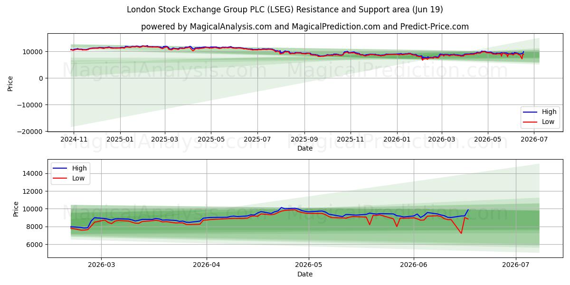Image resolution: width=570 pixels, height=285 pixels.
Task: Click the '2025-07' date label on upper axis
Action: [257, 139]
